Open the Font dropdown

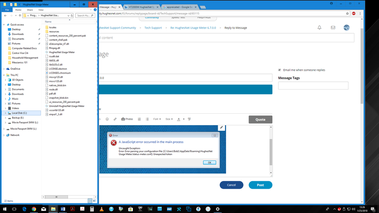157,119
